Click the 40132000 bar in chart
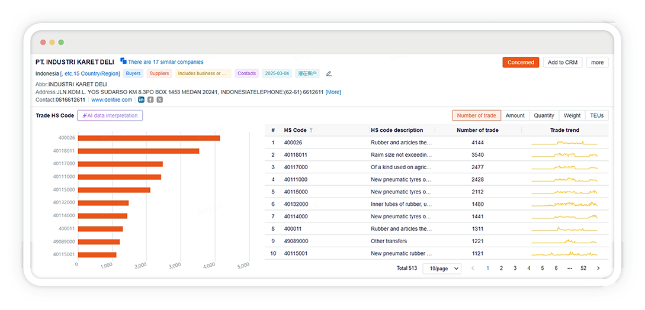The width and height of the screenshot is (645, 310). [x=103, y=203]
